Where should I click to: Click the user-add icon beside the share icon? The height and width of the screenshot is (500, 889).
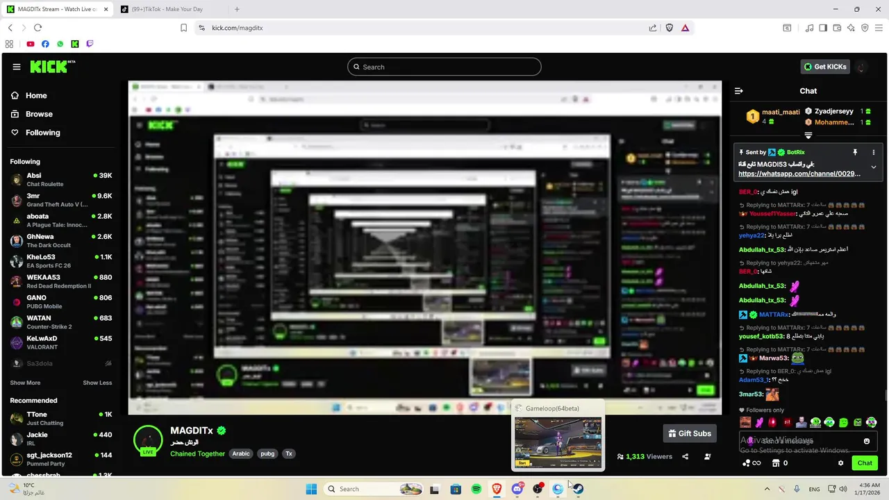[708, 456]
